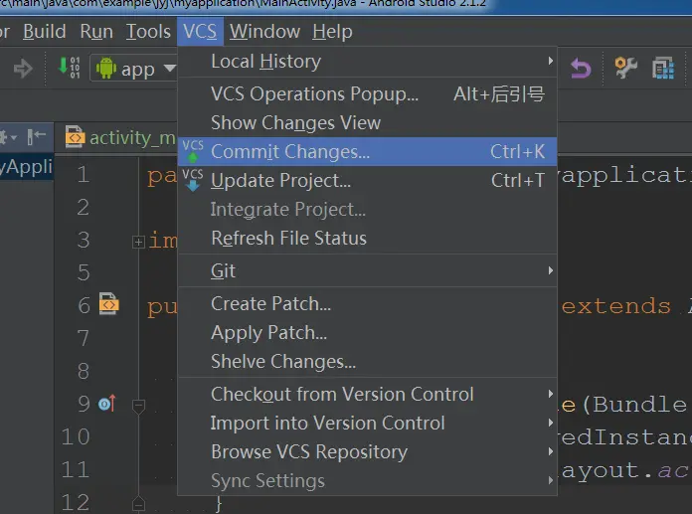Choose Create Patch entry
The height and width of the screenshot is (514, 692).
[367, 303]
